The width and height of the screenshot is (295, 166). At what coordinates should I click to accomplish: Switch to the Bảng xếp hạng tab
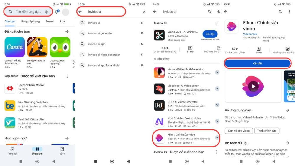coord(30,22)
